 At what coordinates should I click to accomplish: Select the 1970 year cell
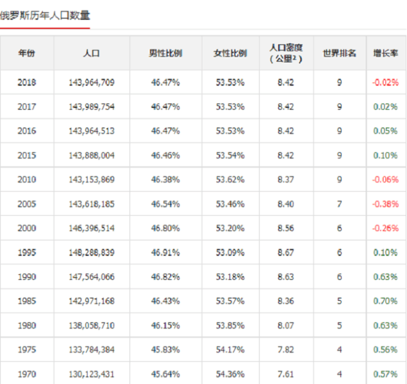tap(27, 374)
